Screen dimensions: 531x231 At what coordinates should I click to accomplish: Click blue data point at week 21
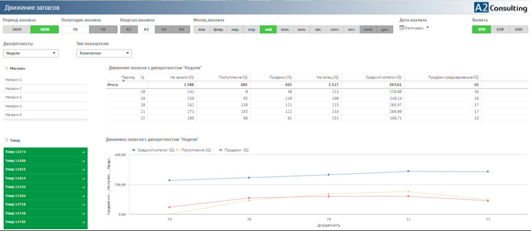[408, 171]
